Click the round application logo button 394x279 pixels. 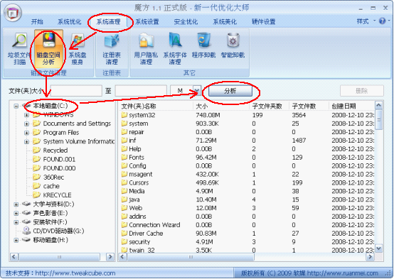click(x=12, y=13)
